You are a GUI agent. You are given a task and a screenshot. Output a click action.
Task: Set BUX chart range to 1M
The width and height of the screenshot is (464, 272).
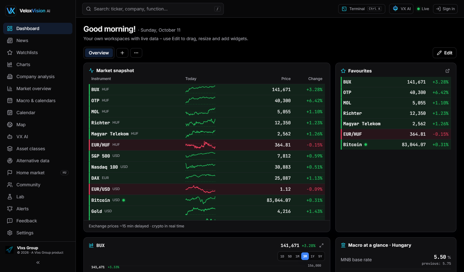297,257
